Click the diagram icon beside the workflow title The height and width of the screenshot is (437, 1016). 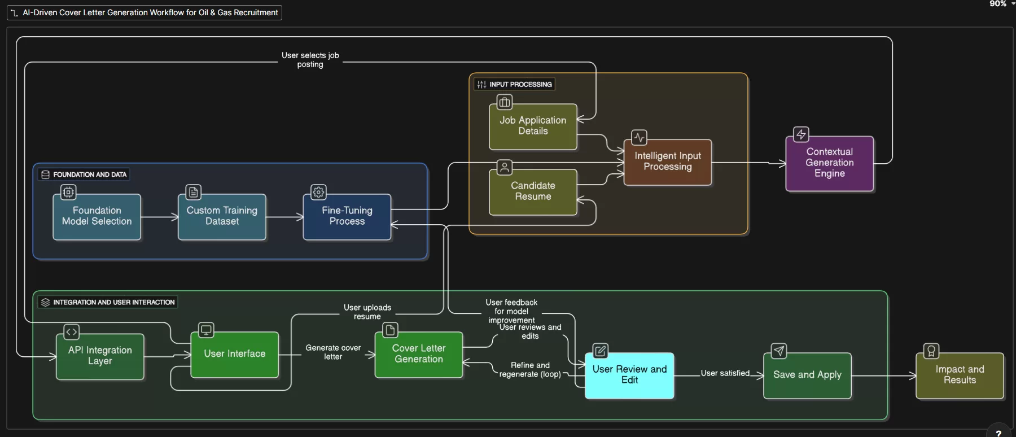15,12
